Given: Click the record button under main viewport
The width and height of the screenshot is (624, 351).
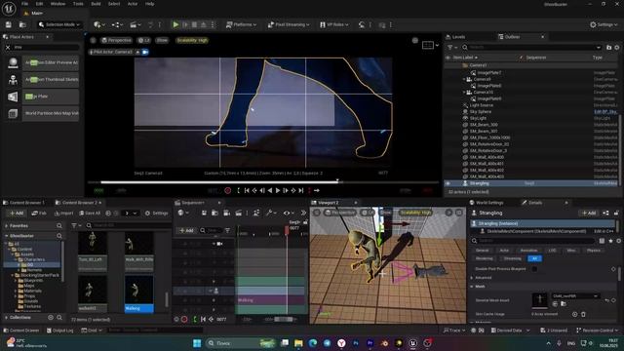Looking at the screenshot, I should (x=227, y=191).
